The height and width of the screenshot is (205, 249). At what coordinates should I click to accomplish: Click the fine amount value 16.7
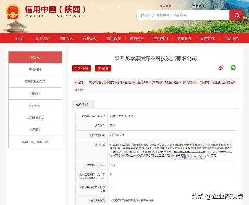tap(112, 165)
